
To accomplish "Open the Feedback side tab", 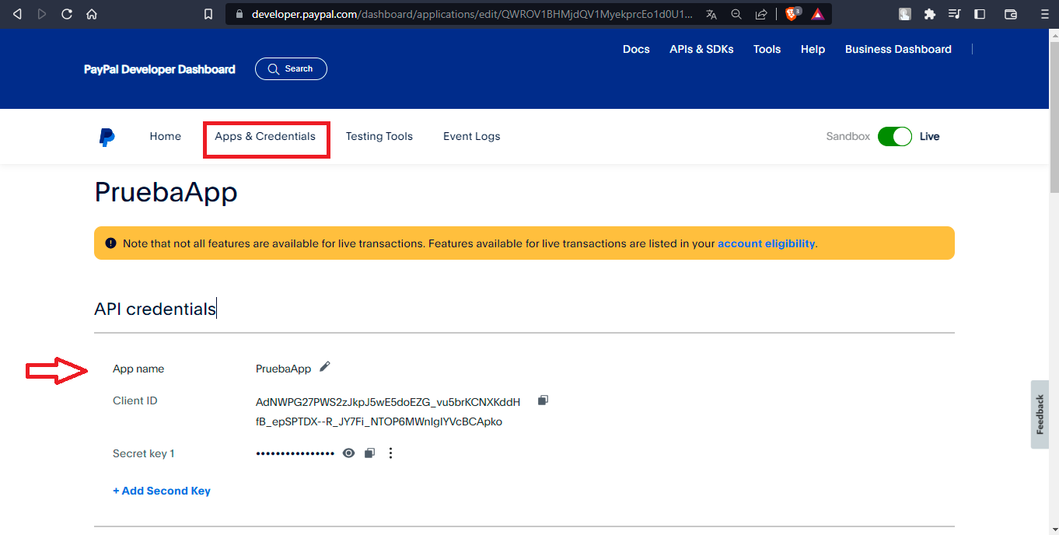I will tap(1040, 414).
